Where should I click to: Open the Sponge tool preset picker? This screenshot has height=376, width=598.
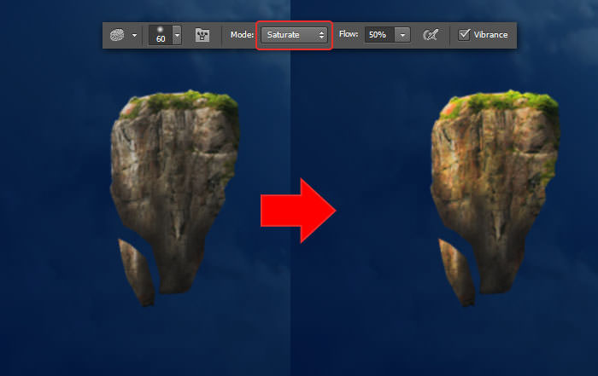click(x=117, y=35)
